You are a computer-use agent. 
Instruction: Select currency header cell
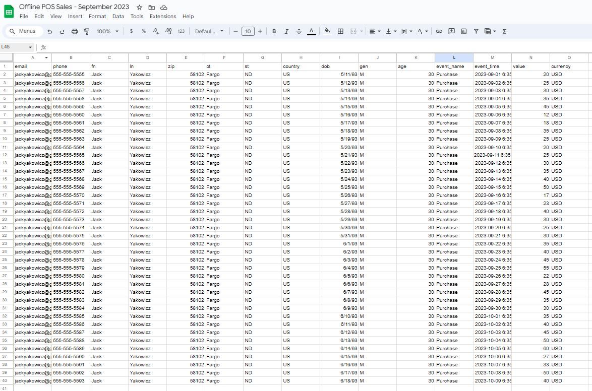[569, 67]
